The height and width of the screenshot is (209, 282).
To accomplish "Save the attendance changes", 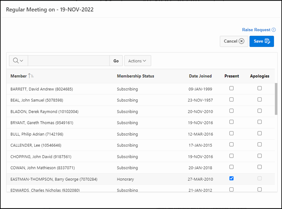I will (261, 41).
